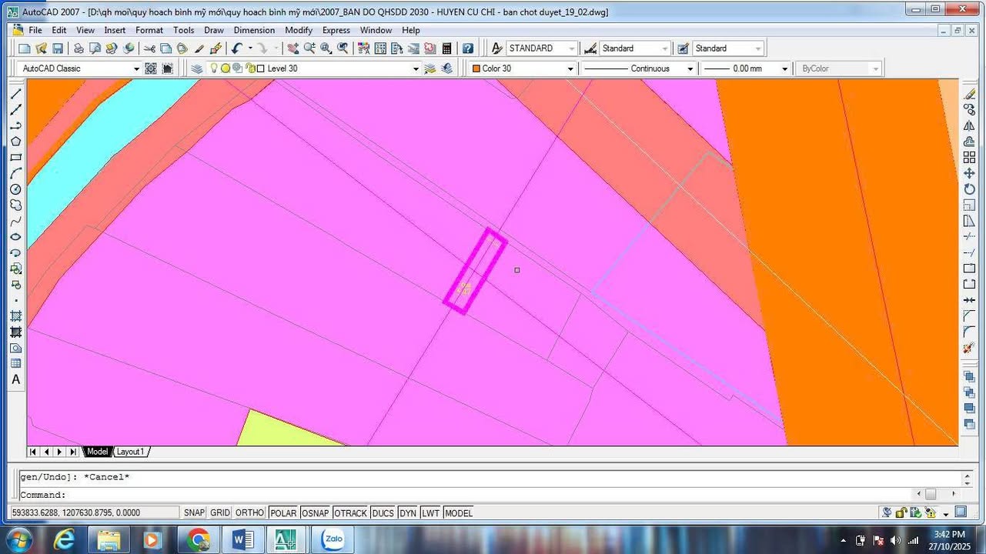Enable OSNAP in the status bar

pos(316,512)
